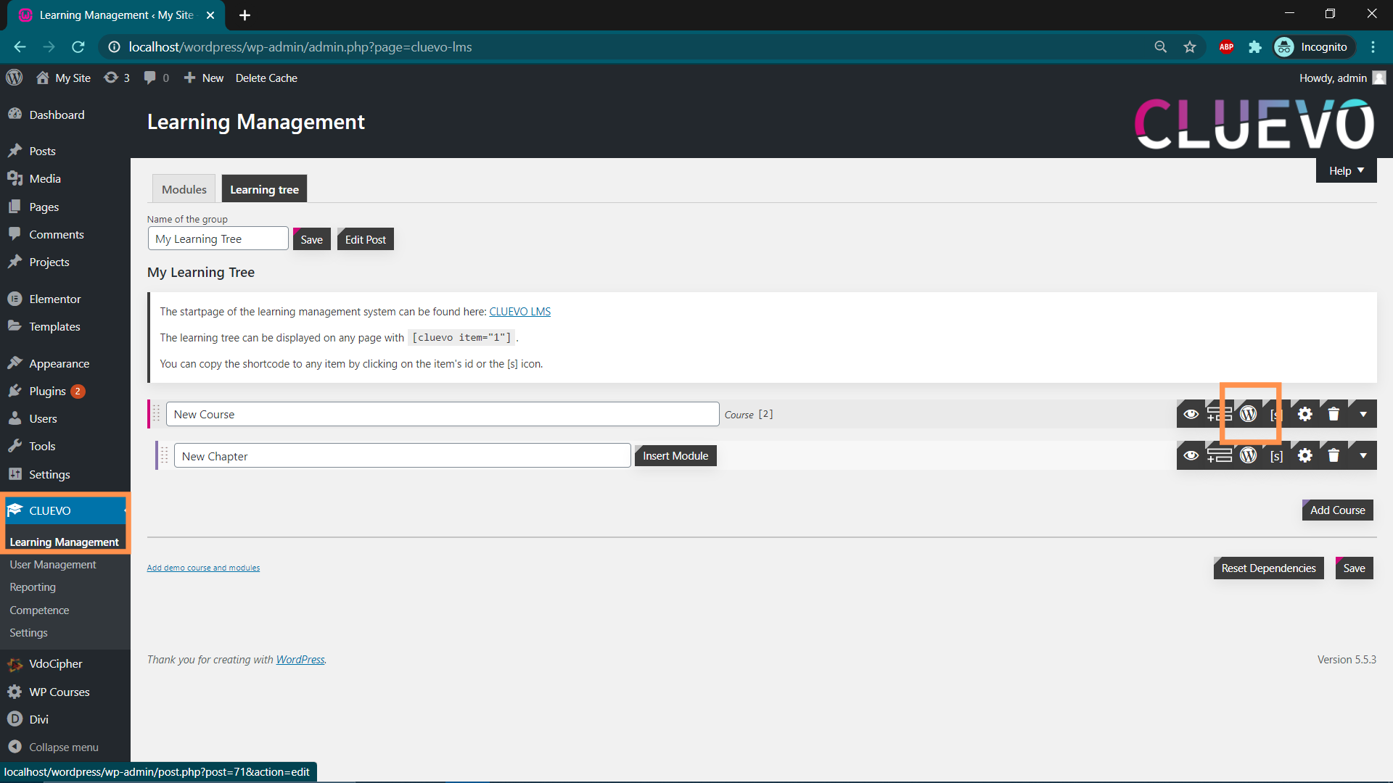Open Competence submenu
This screenshot has width=1393, height=783.
(39, 610)
